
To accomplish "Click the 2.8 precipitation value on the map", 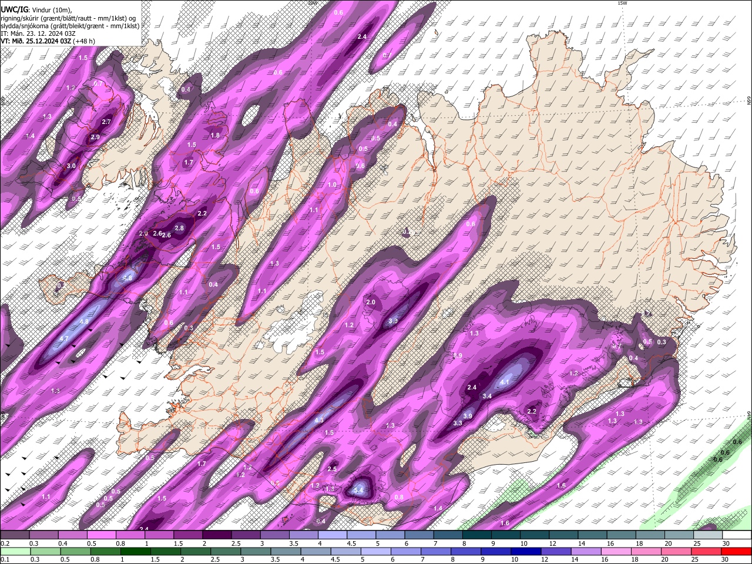I will 180,228.
